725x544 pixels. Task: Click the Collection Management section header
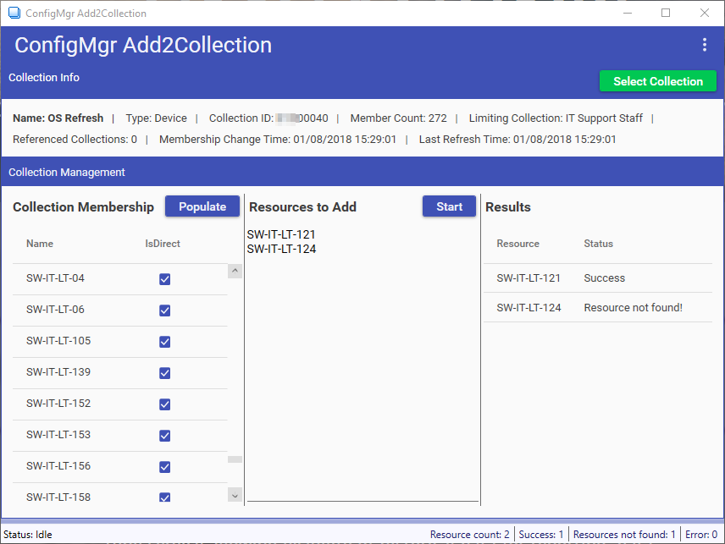tap(67, 173)
